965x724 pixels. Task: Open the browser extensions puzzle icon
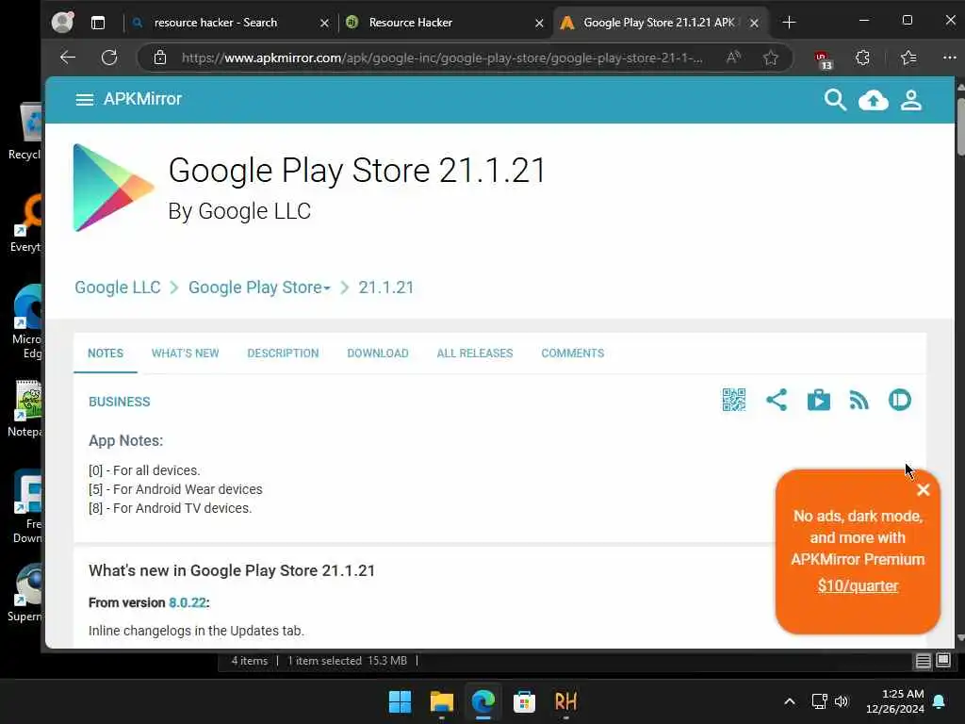click(863, 58)
